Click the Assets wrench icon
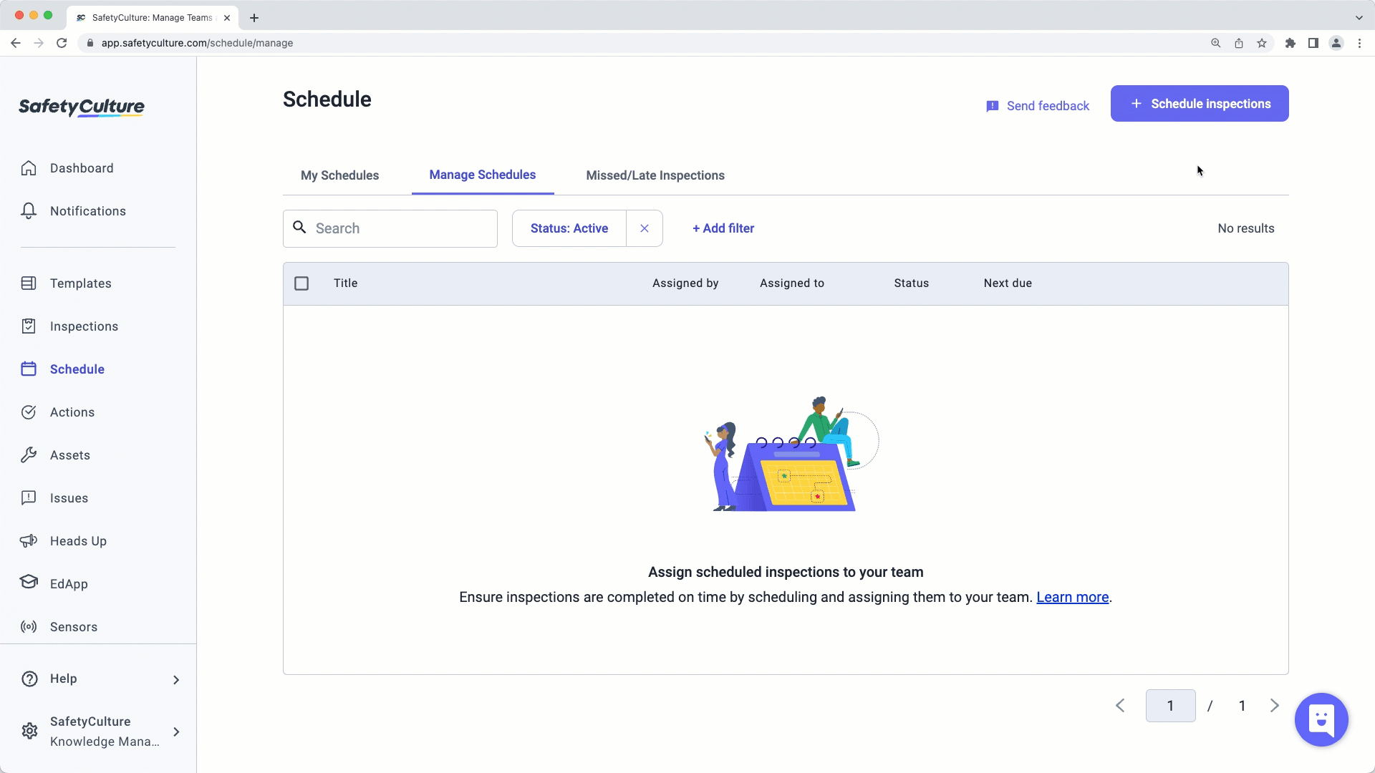Viewport: 1375px width, 773px height. point(29,455)
